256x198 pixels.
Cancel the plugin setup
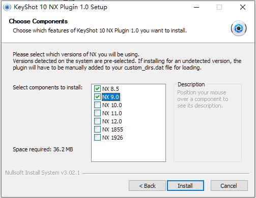(229, 186)
